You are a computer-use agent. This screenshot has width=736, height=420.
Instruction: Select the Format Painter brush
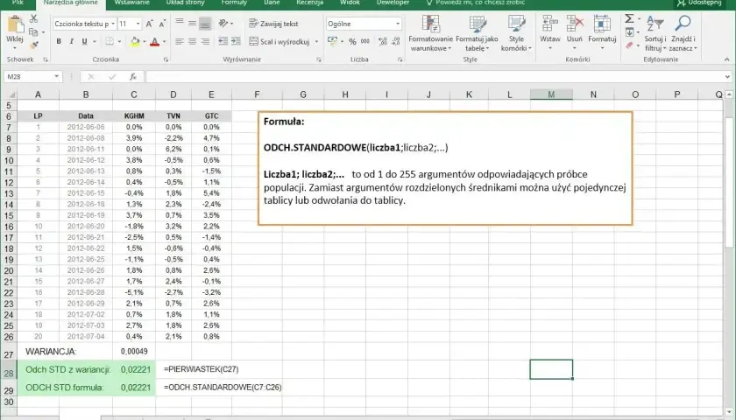click(x=33, y=45)
